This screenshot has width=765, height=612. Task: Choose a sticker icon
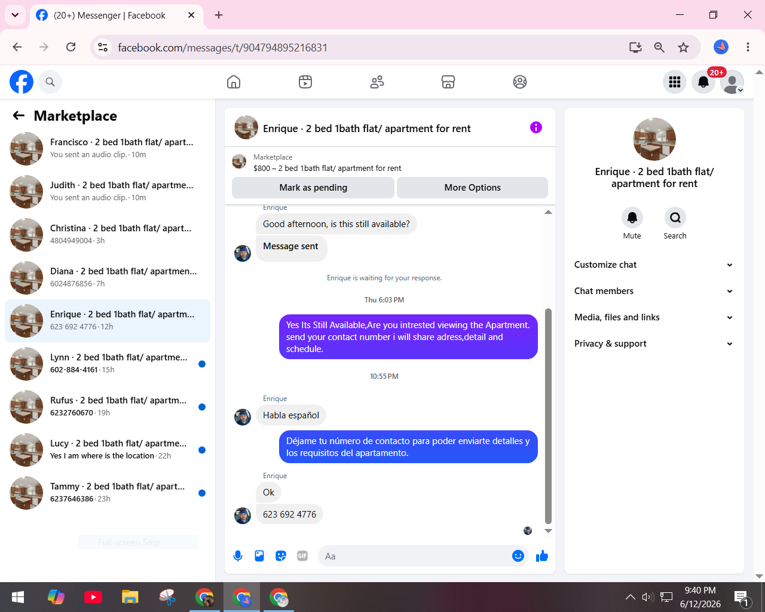tap(281, 556)
